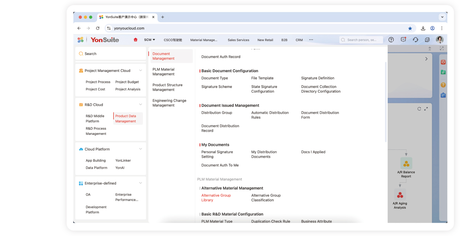Image resolution: width=464 pixels, height=236 pixels.
Task: Open the A/R Aging Analysis icon
Action: (400, 195)
